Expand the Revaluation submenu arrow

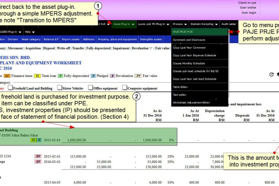coord(151,48)
